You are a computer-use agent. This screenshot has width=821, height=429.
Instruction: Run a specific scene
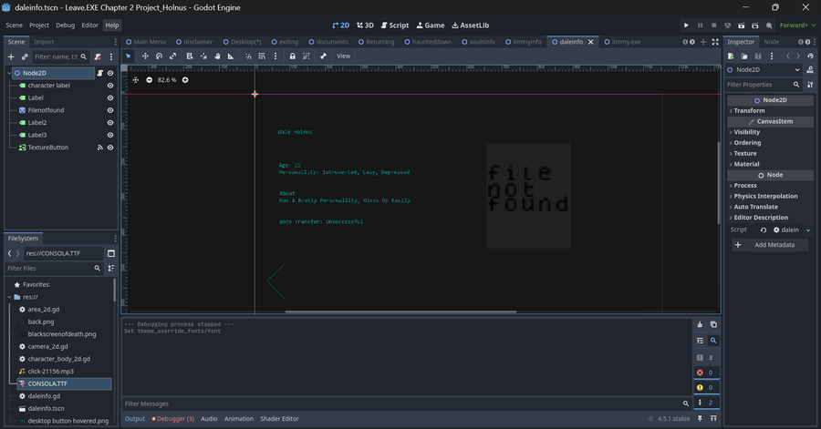click(755, 26)
